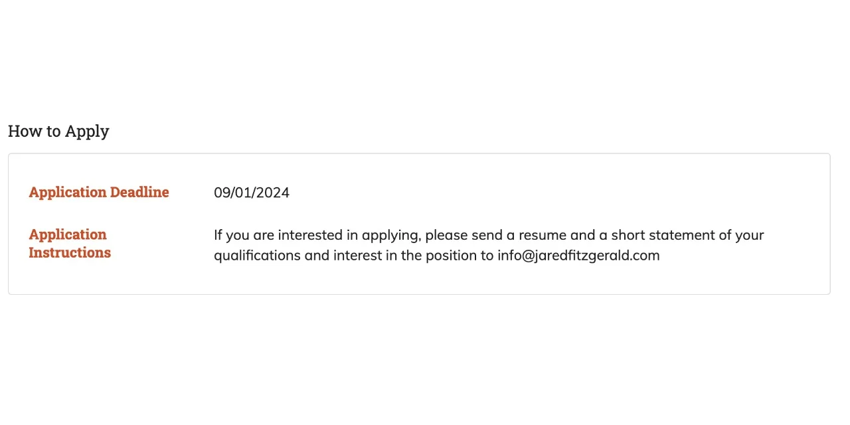Screen dimensions: 850x425
Task: Select the "Application Deadline" label
Action: coord(99,193)
